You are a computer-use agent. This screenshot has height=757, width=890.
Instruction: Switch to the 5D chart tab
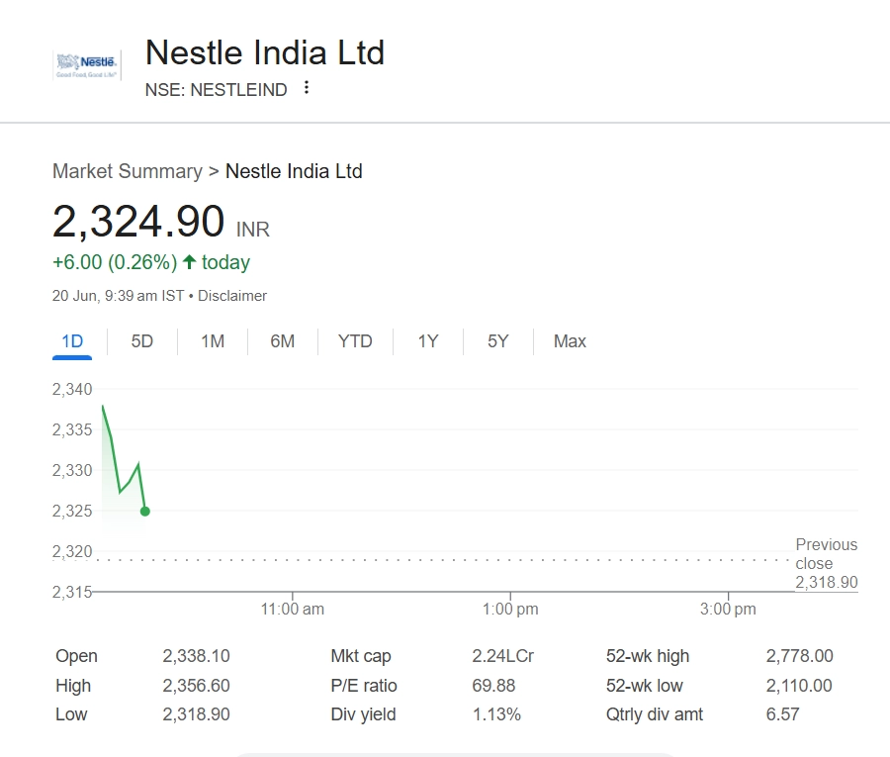(x=142, y=341)
